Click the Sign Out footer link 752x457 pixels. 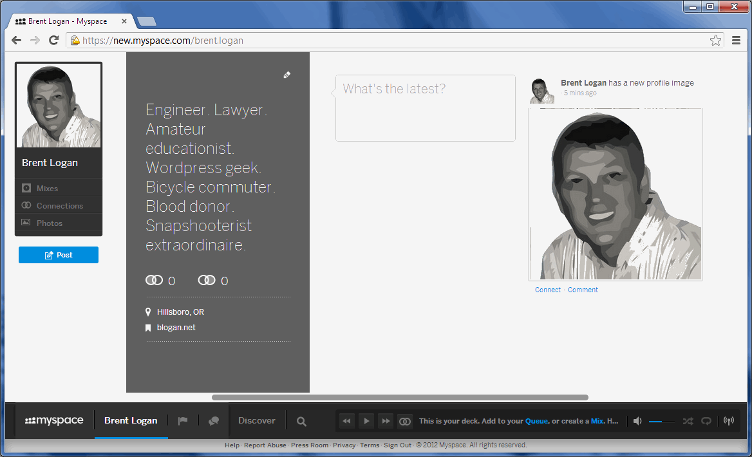(x=398, y=445)
